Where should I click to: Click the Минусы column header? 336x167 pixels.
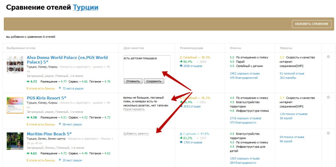pos(286,48)
